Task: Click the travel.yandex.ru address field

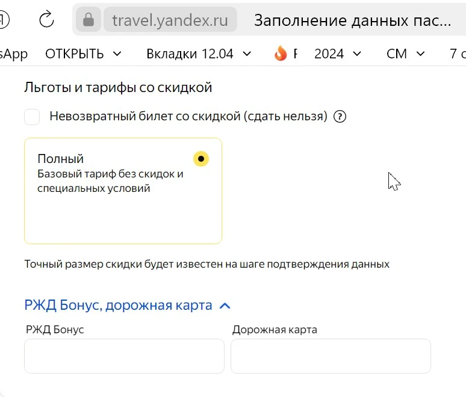Action: point(170,20)
